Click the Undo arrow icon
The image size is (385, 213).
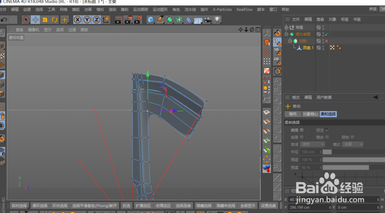[x=4, y=20]
